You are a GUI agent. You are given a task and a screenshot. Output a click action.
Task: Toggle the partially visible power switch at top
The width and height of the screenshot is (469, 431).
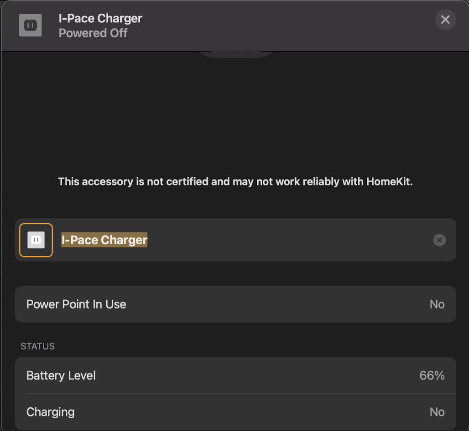point(235,54)
